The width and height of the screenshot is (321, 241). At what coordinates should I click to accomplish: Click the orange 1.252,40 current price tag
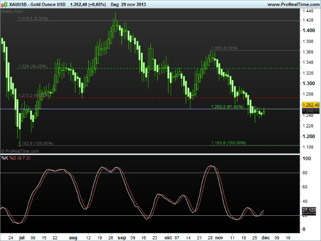pyautogui.click(x=310, y=105)
